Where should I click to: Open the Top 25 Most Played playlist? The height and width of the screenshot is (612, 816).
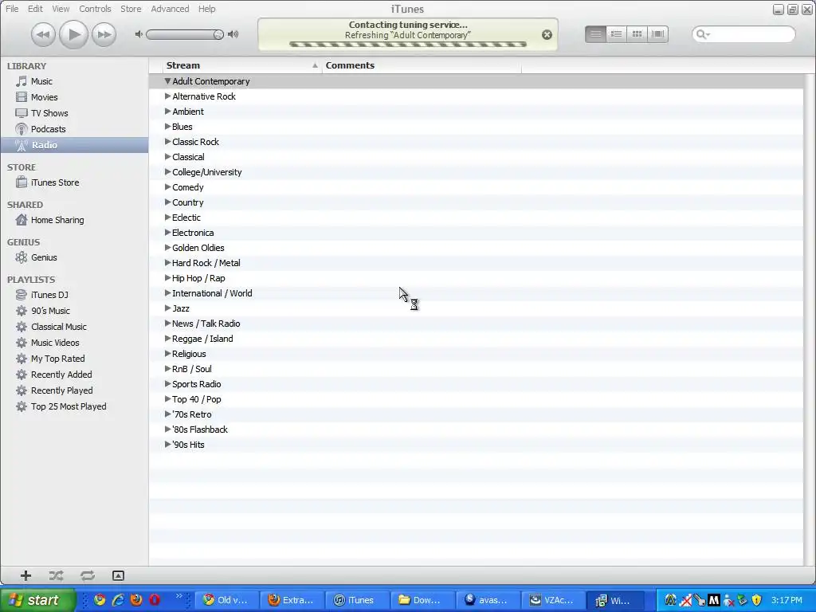(74, 406)
